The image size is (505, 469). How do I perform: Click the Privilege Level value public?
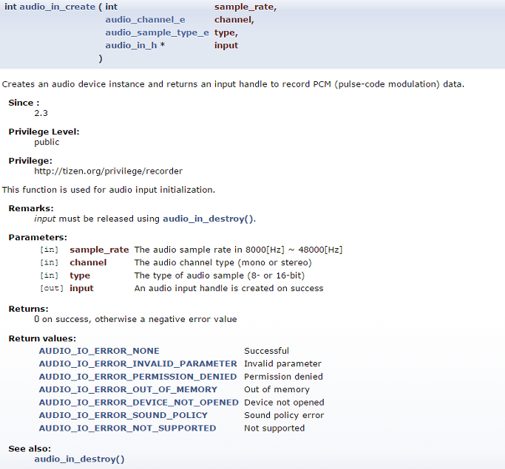click(x=47, y=143)
